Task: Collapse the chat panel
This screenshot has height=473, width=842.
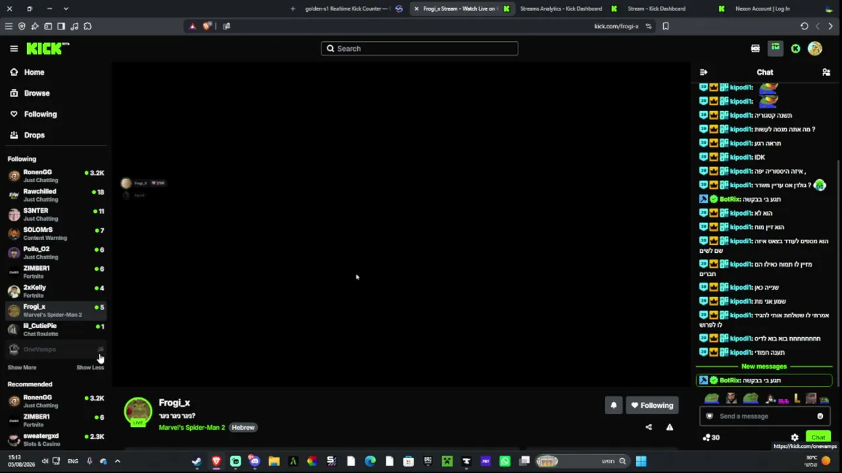Action: click(x=703, y=72)
